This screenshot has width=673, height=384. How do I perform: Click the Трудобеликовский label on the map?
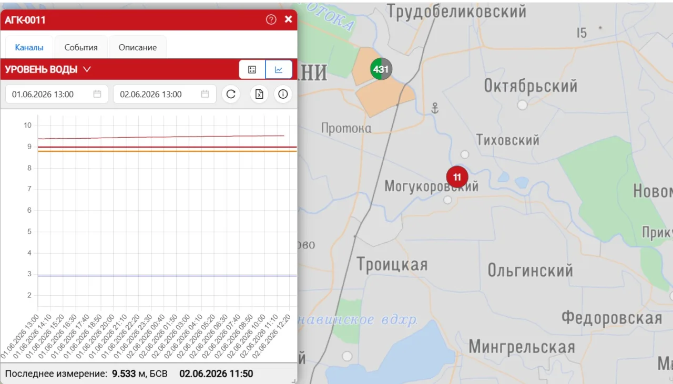click(456, 11)
